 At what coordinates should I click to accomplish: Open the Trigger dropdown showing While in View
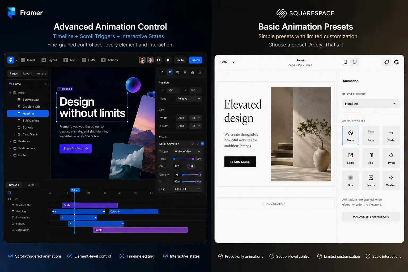[187, 151]
